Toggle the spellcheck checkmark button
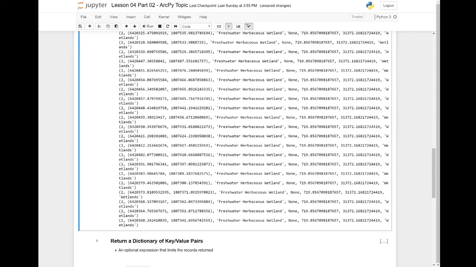 click(249, 26)
